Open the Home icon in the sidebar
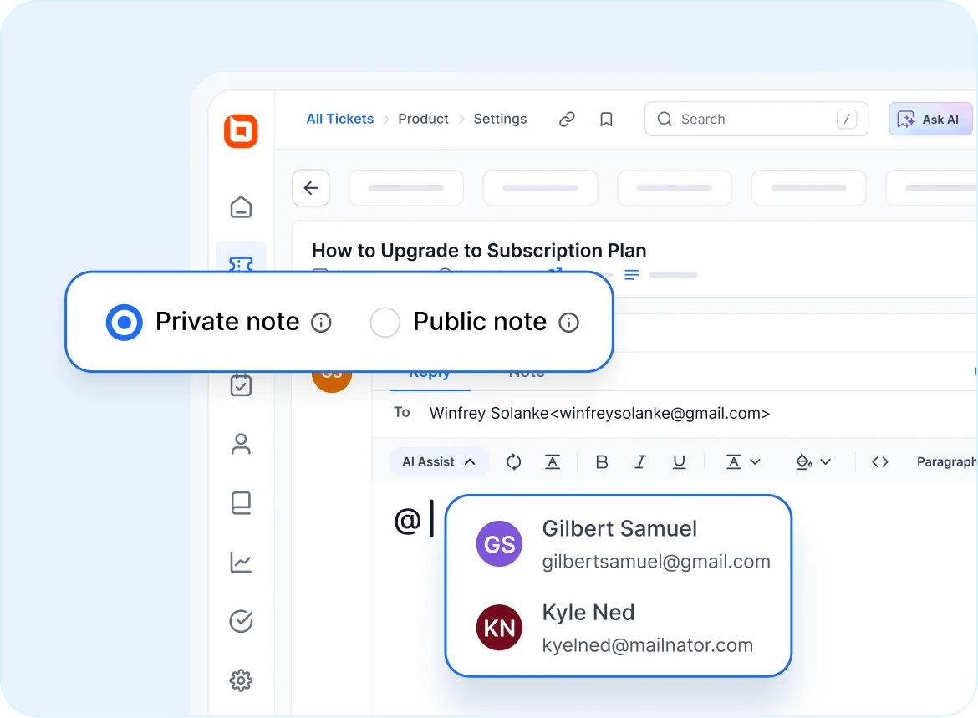The image size is (978, 718). pos(241,206)
